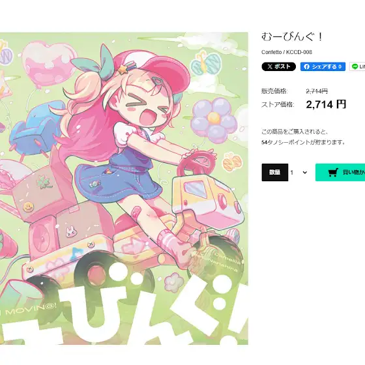Click the struck-through 2,714円 list price

[317, 91]
